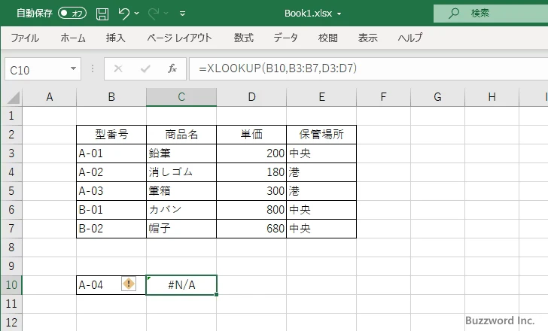Switch to the ページ レイアウト tab
This screenshot has width=548, height=331.
pos(179,38)
